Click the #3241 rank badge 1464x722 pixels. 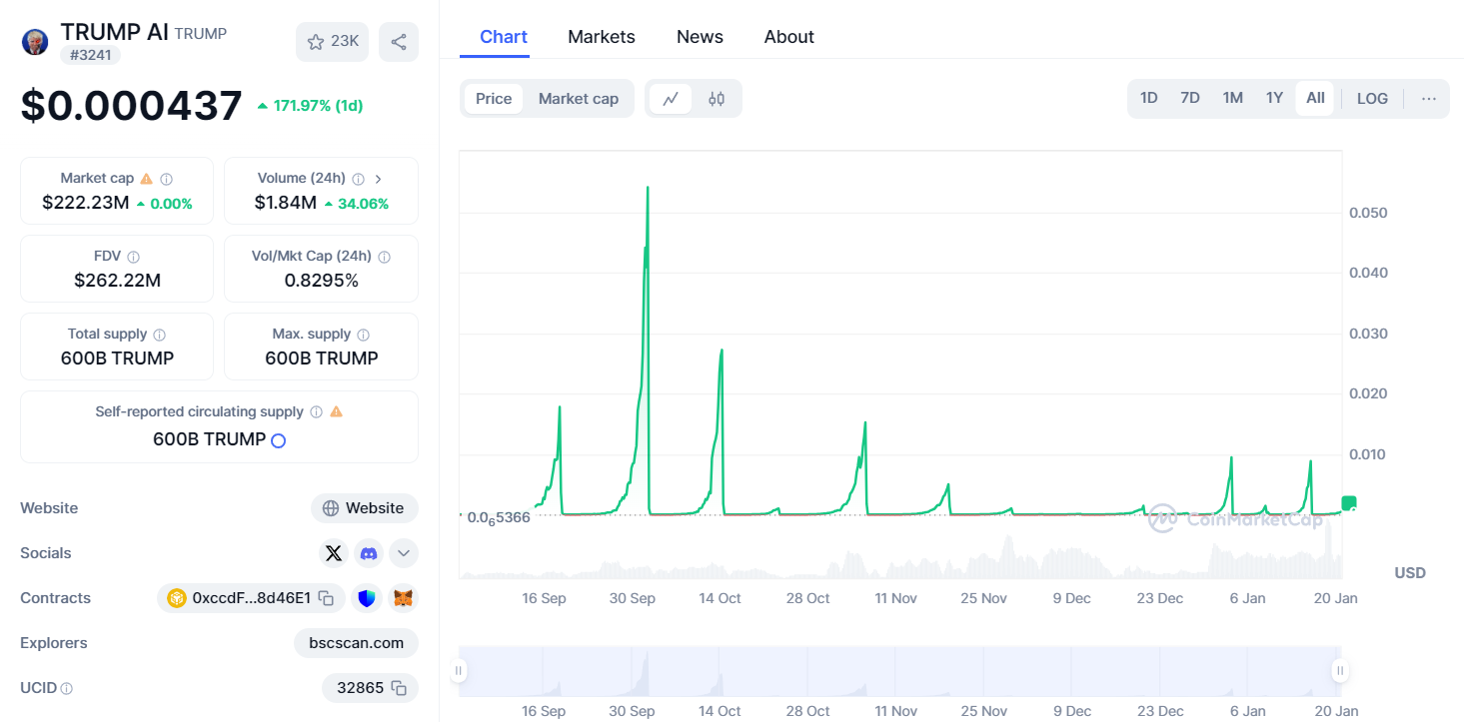90,55
